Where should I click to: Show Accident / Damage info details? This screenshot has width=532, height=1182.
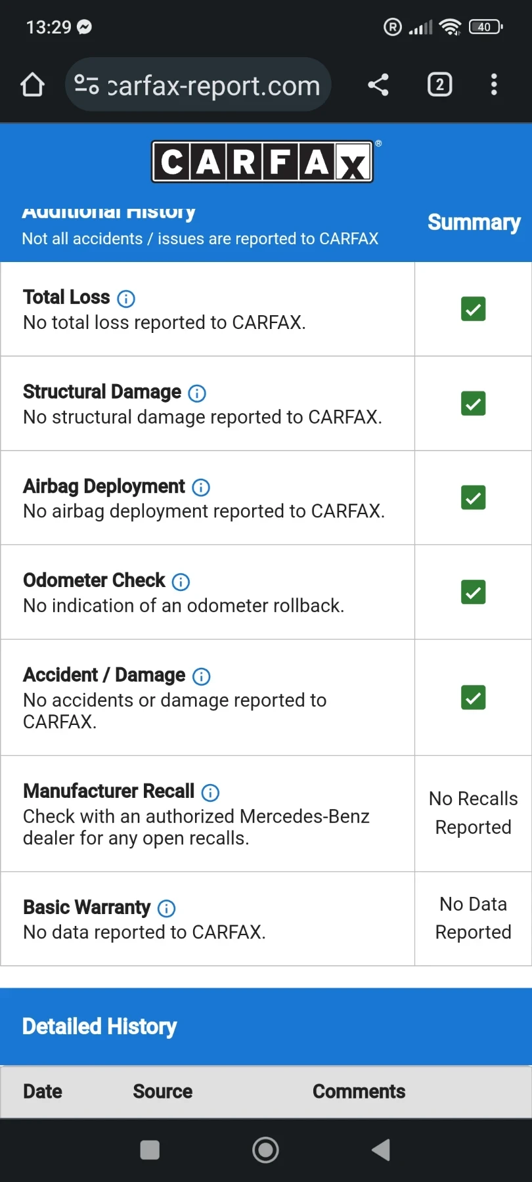click(201, 676)
